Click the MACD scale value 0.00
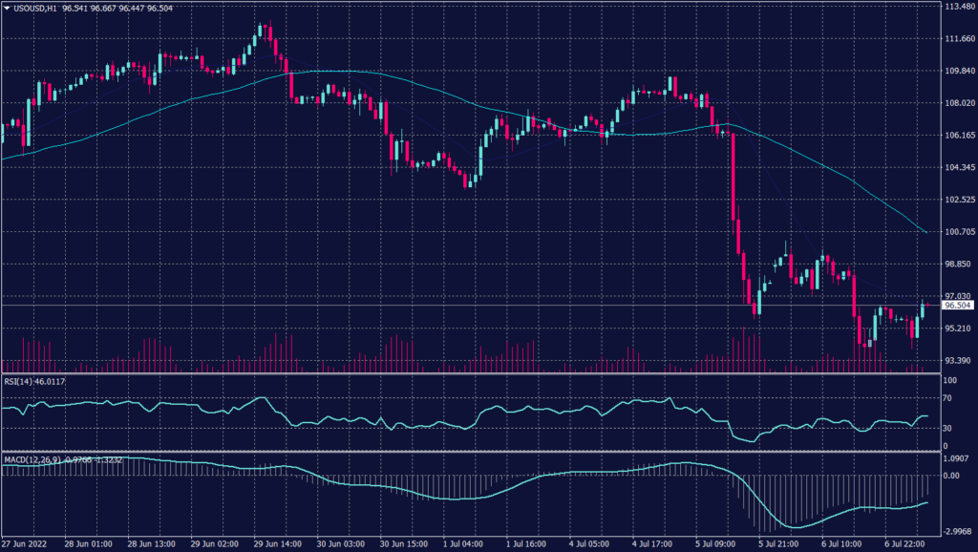Screen dimensions: 978x552 [x=950, y=476]
